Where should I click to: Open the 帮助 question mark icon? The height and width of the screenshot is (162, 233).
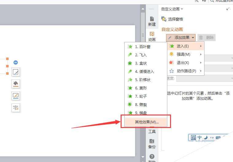tap(152, 157)
